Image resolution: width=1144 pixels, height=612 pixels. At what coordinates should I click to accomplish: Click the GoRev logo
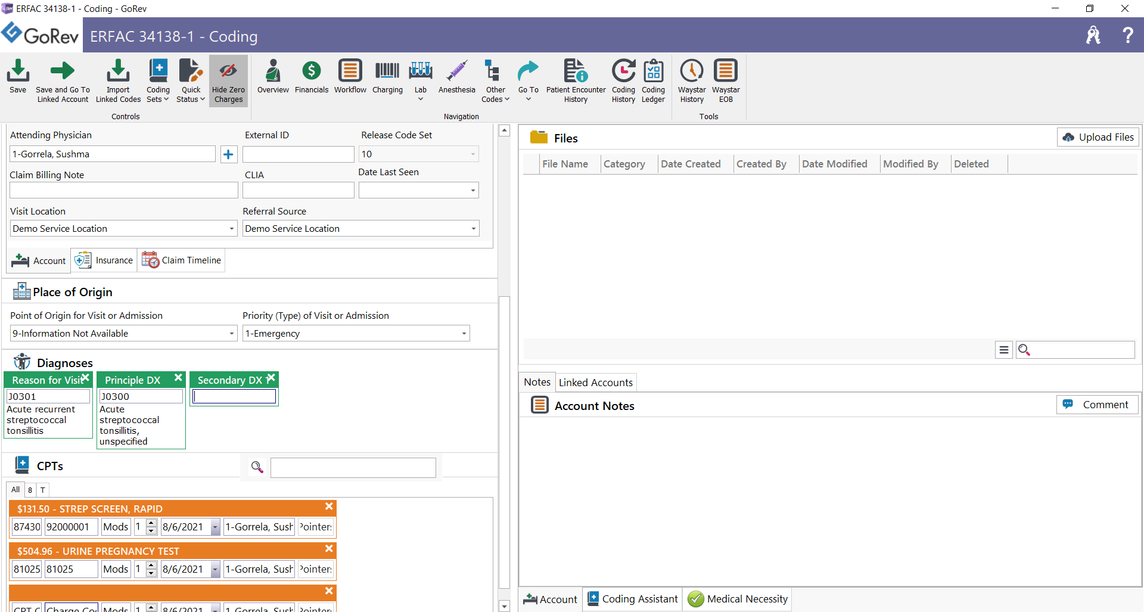[x=41, y=35]
